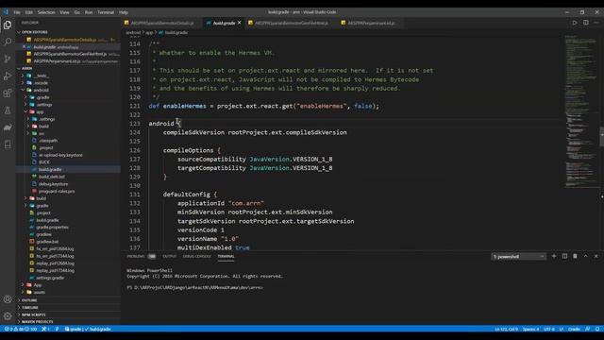Image resolution: width=604 pixels, height=340 pixels.
Task: Click the app breadcrumb segment
Action: click(x=149, y=33)
